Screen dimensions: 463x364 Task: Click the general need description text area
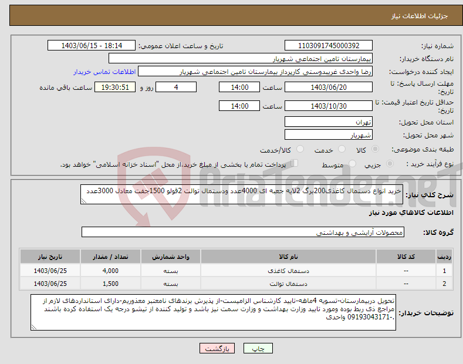242,194
